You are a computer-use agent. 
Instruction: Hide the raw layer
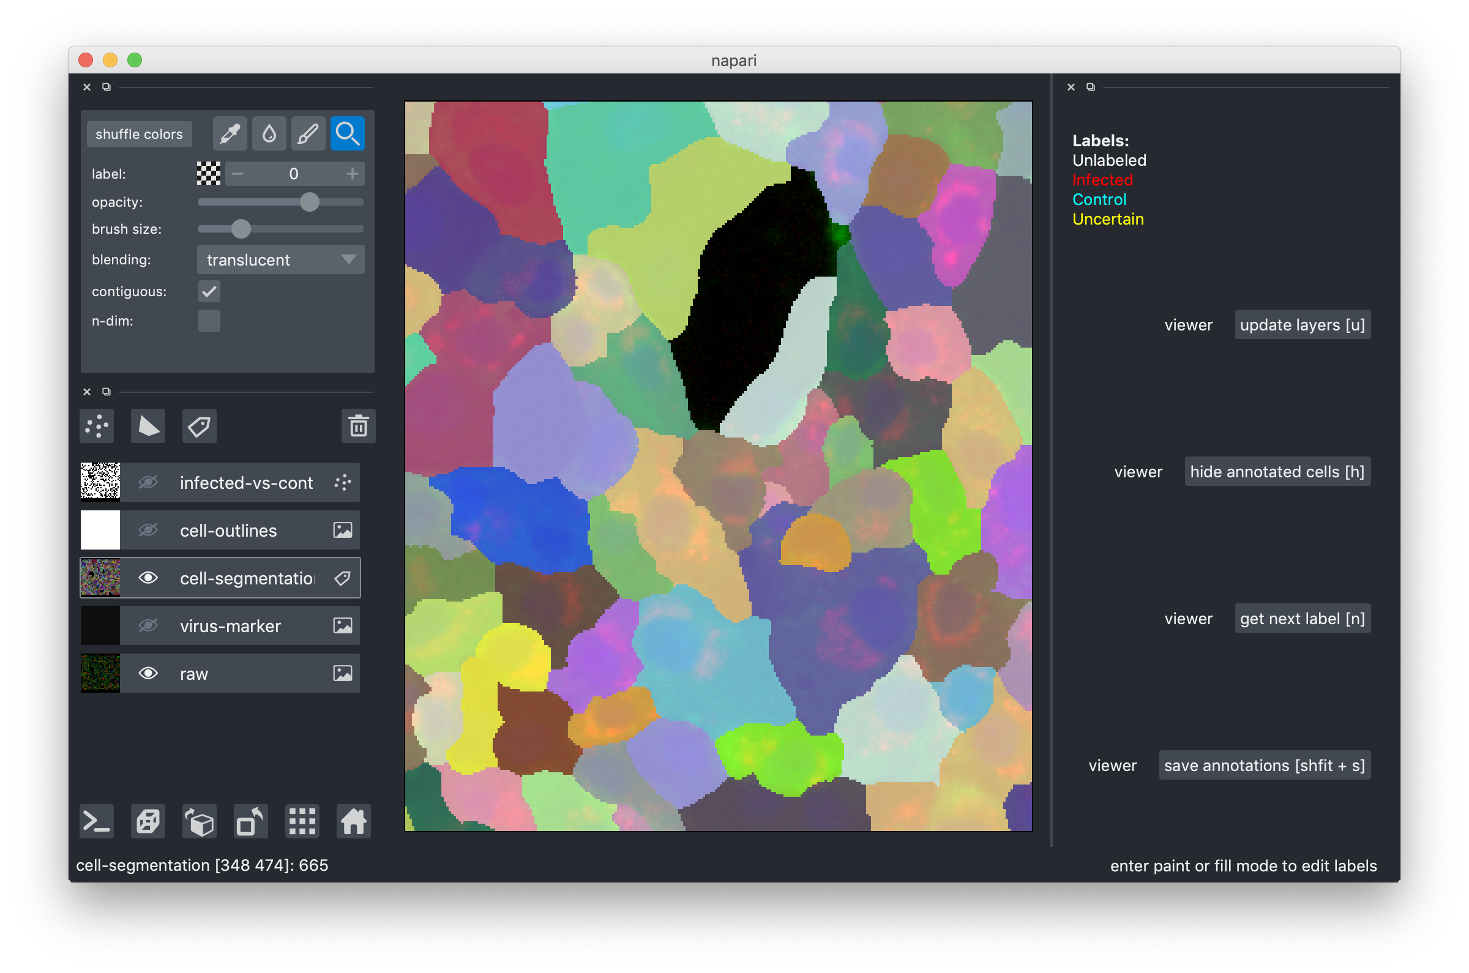pos(148,673)
